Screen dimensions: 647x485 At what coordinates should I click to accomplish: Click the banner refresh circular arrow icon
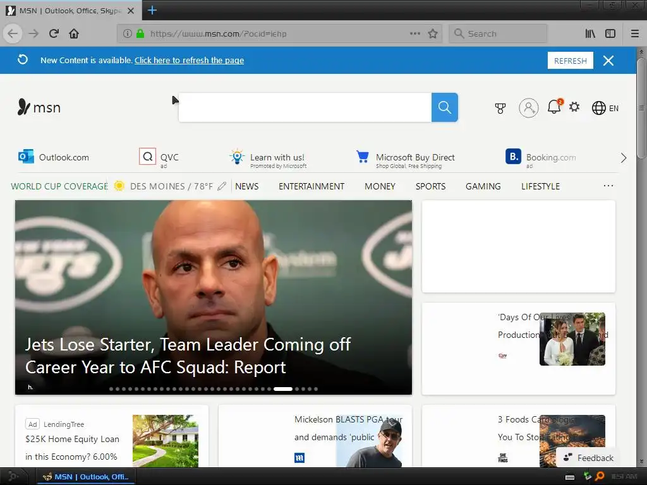(23, 60)
